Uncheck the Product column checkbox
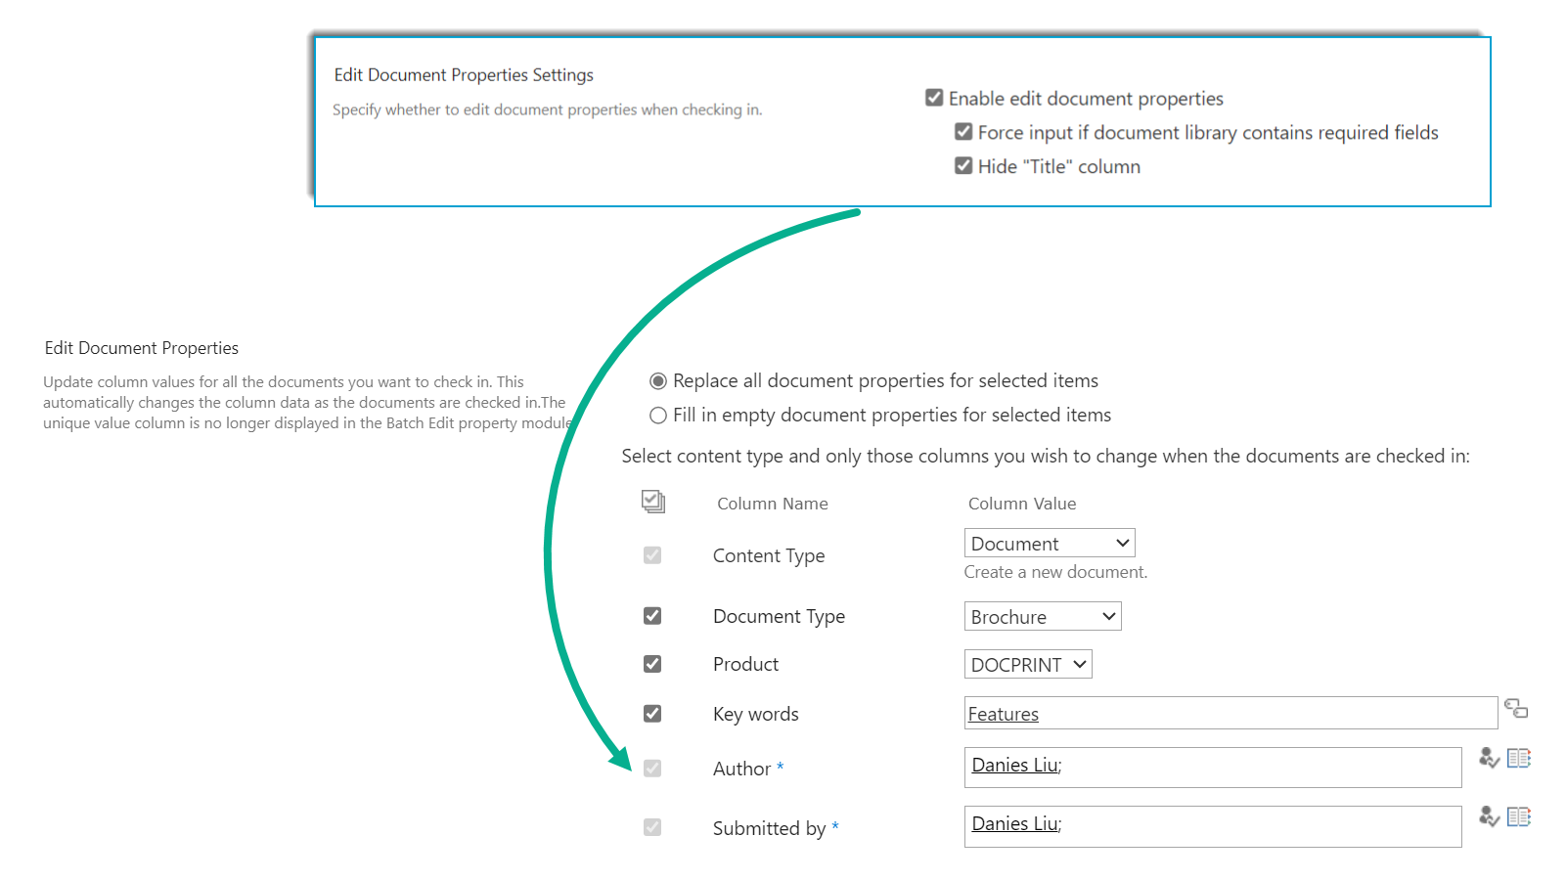 652,664
